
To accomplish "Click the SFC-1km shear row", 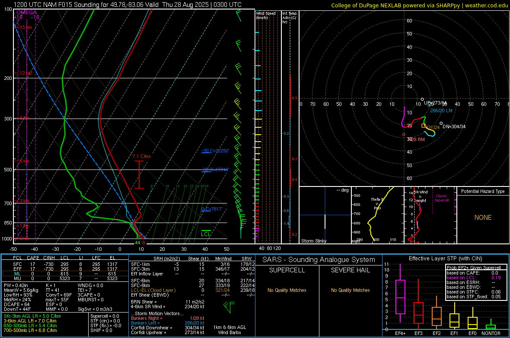I will [193, 264].
